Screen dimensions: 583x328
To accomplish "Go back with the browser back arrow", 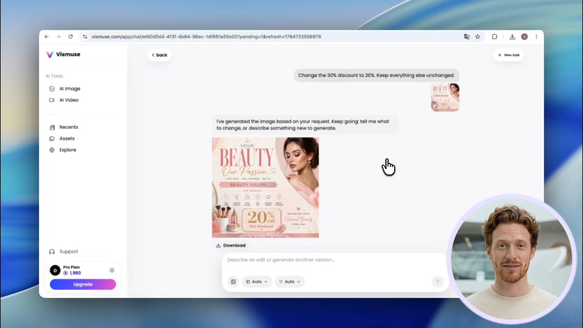I will (x=46, y=36).
